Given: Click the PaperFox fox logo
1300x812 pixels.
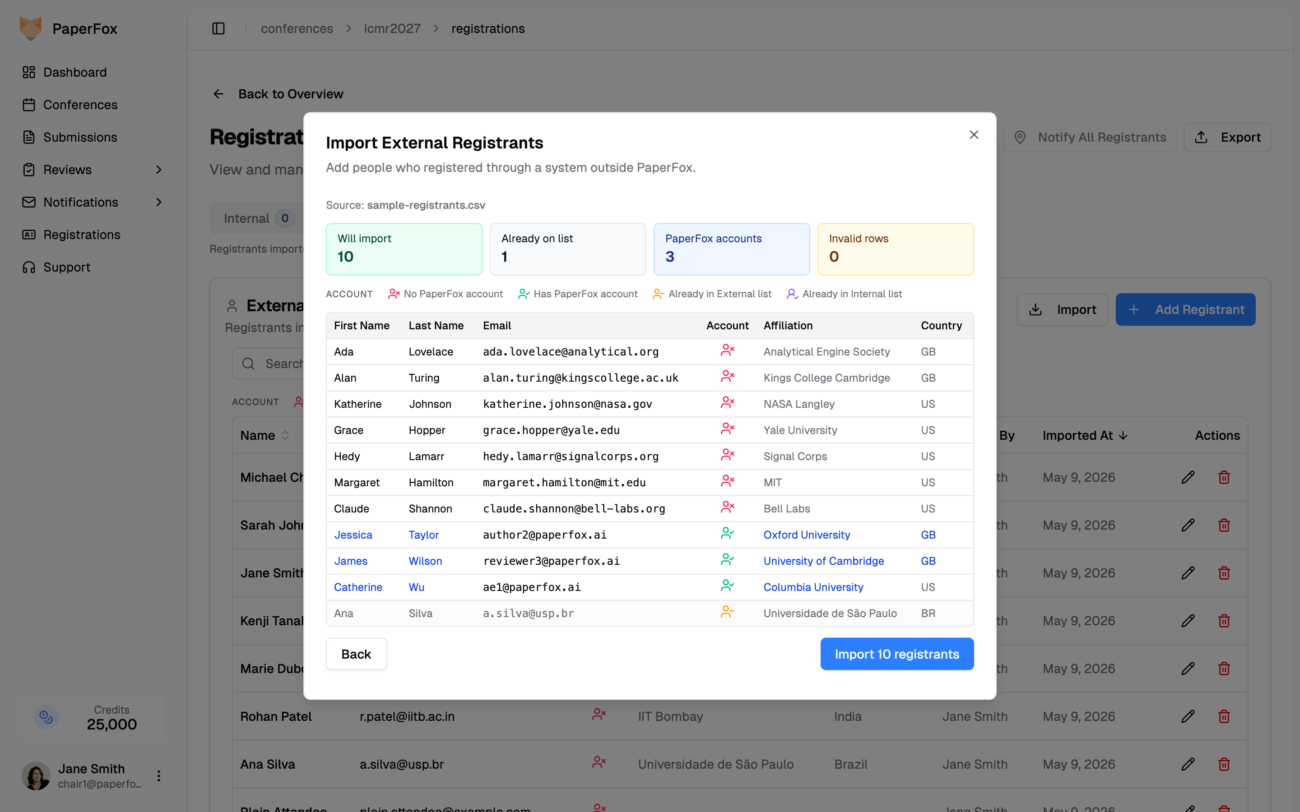Looking at the screenshot, I should tap(31, 28).
